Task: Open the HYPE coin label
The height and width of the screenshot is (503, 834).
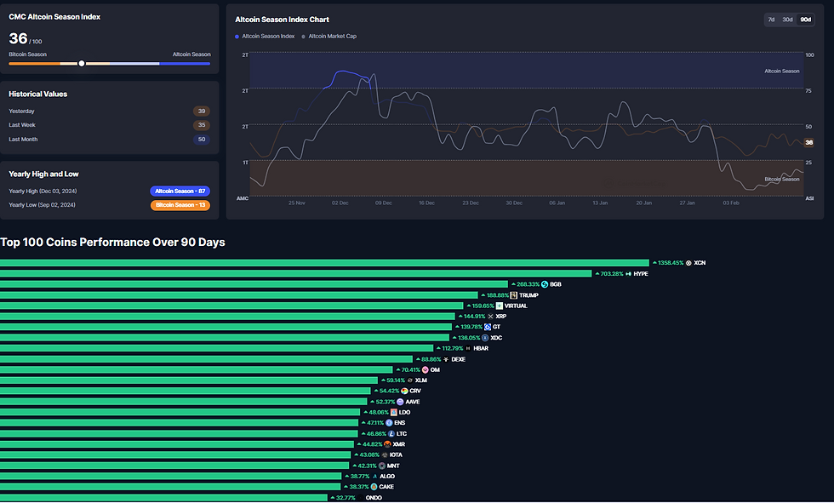Action: tap(640, 274)
